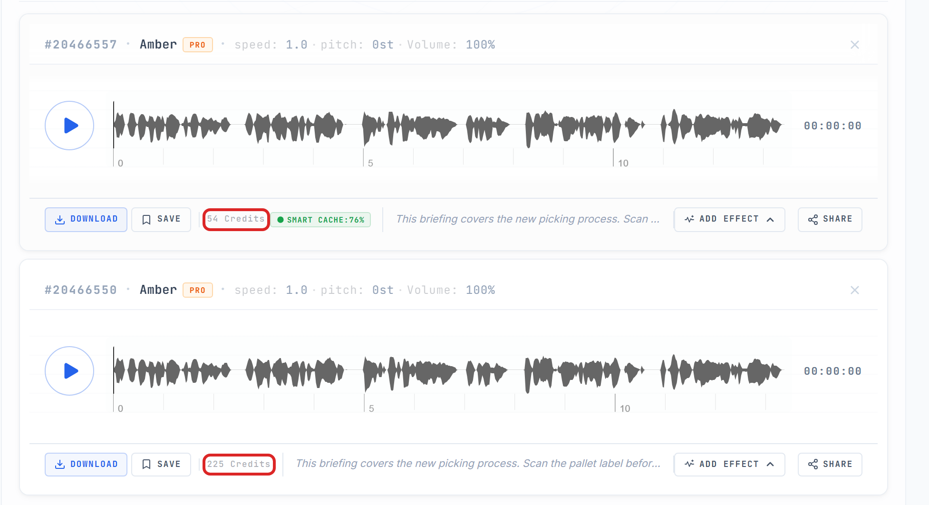The height and width of the screenshot is (505, 929).
Task: Click the transcript text of clip #20466550
Action: [478, 464]
